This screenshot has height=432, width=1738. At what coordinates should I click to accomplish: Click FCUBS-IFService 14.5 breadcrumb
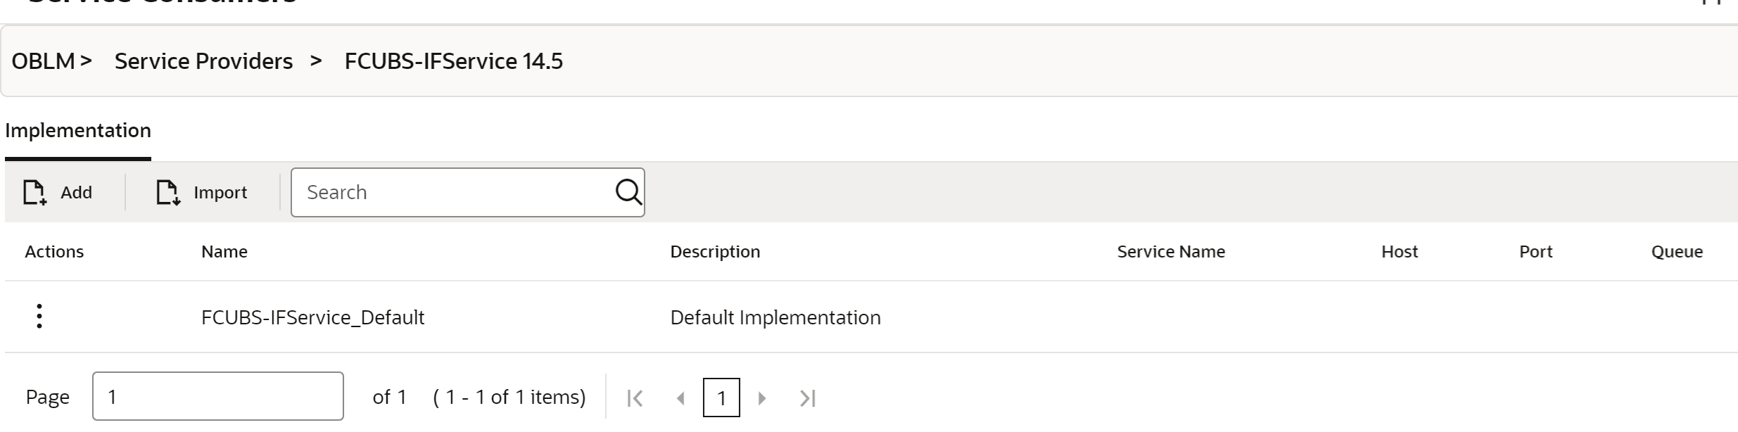[453, 61]
